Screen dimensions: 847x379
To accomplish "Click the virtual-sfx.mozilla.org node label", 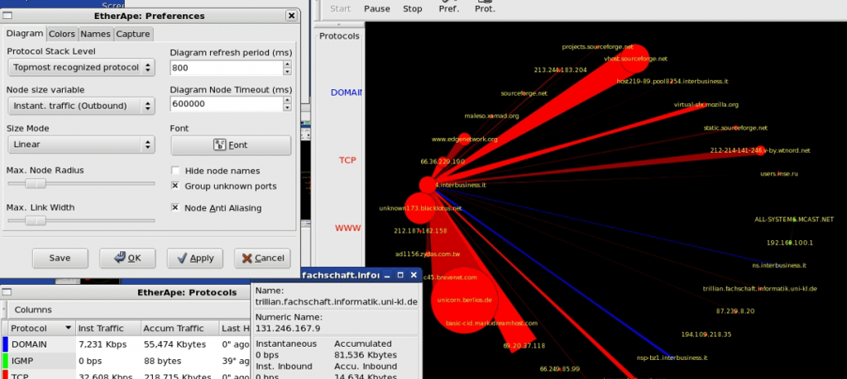I will [x=706, y=105].
